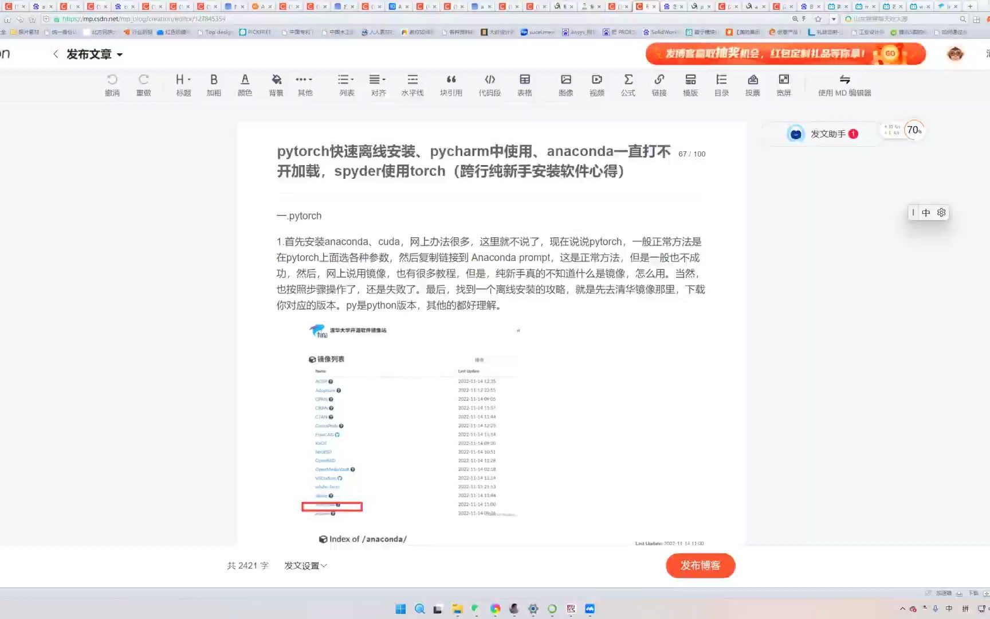
Task: Redo with the 重做 icon
Action: point(144,85)
